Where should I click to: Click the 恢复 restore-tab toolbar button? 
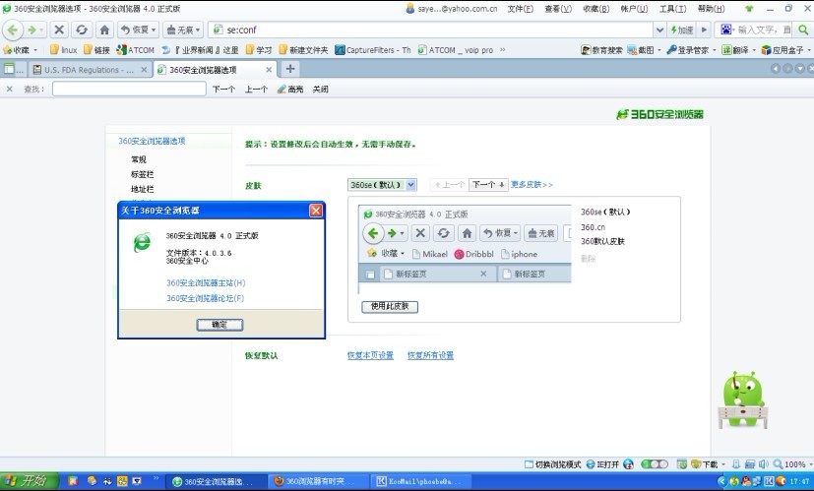[x=138, y=30]
